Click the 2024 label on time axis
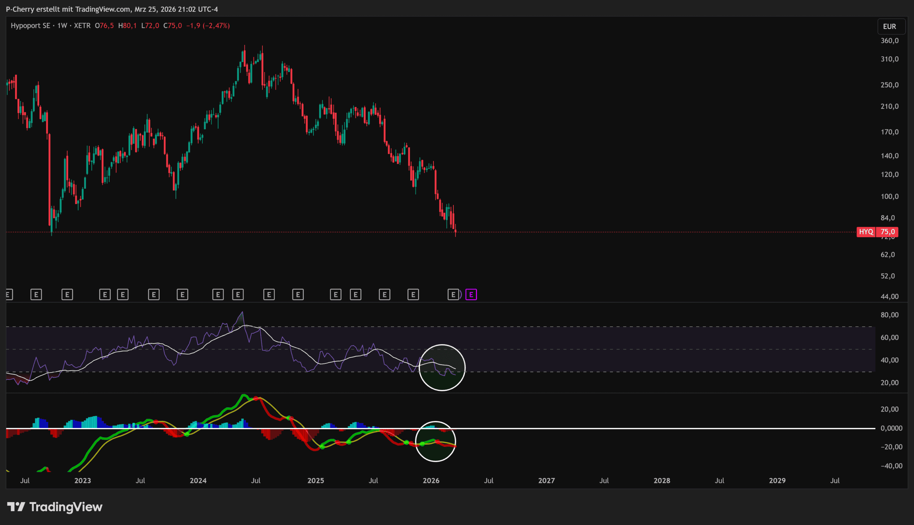Viewport: 914px width, 525px height. (x=198, y=480)
